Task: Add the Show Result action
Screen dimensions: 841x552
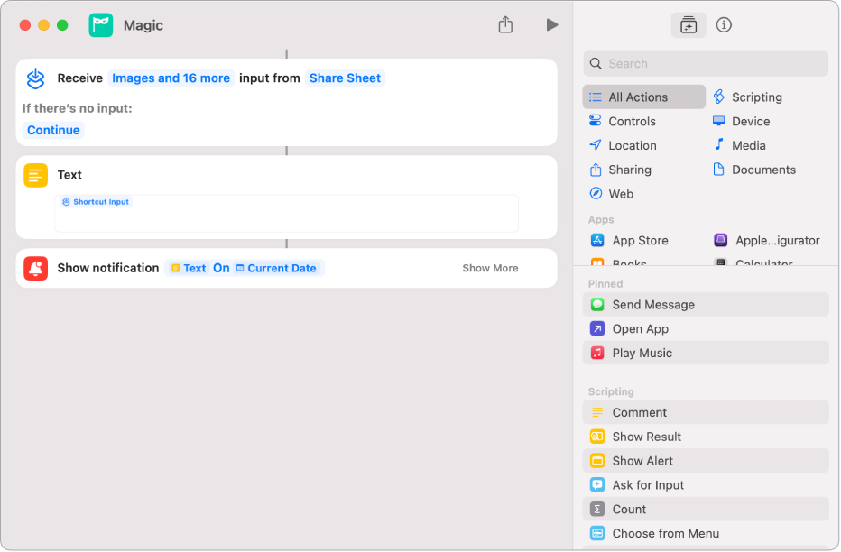Action: pos(706,437)
